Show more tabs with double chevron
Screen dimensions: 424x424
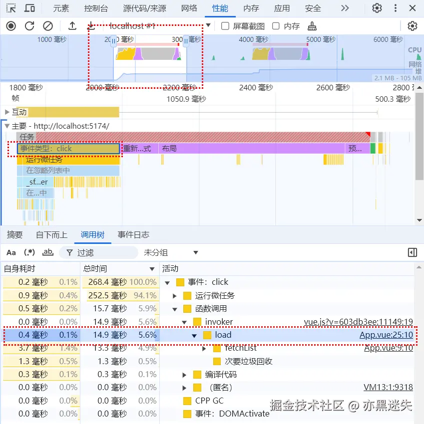pyautogui.click(x=345, y=8)
